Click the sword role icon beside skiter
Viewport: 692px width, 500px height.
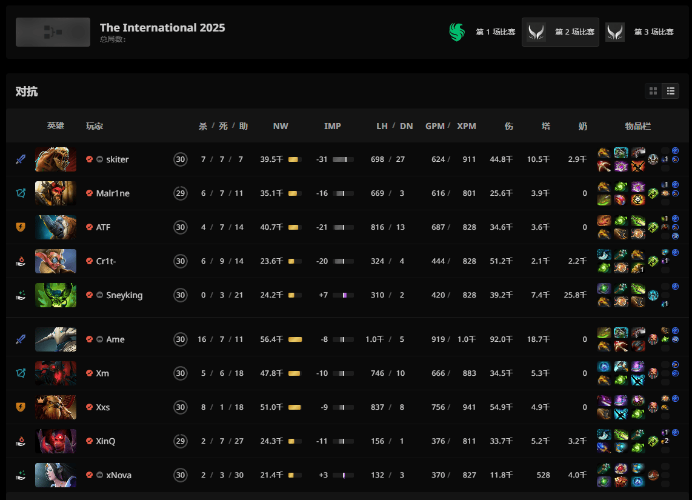tap(21, 159)
